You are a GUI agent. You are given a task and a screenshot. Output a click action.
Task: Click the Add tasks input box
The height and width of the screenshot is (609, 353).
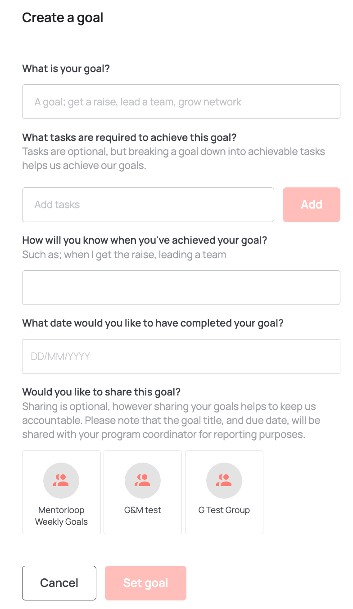(x=148, y=205)
